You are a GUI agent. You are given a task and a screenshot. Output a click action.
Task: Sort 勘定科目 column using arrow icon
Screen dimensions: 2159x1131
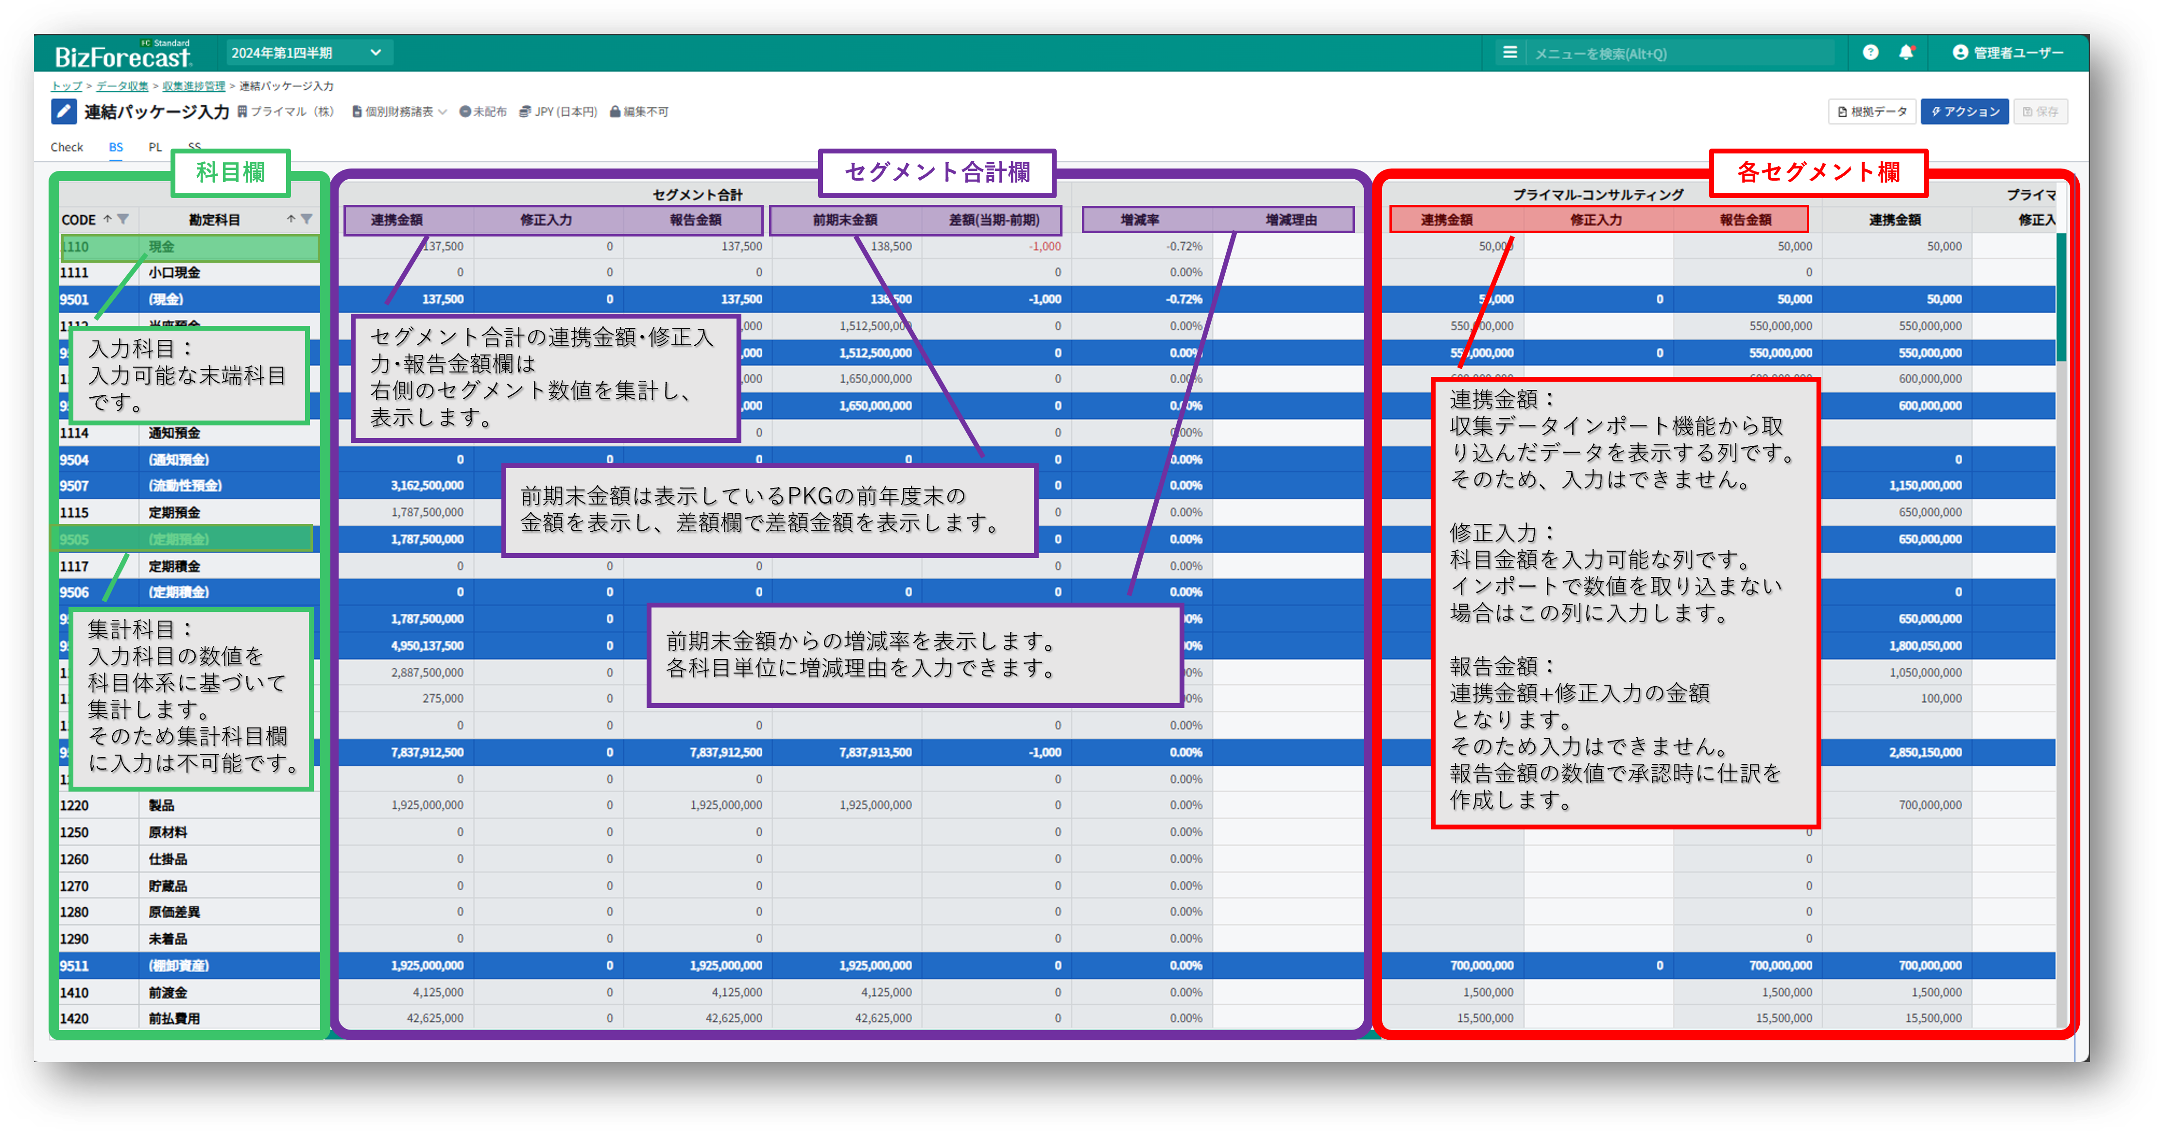pos(290,219)
